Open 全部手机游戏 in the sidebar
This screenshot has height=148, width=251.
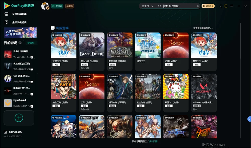tap(19, 22)
